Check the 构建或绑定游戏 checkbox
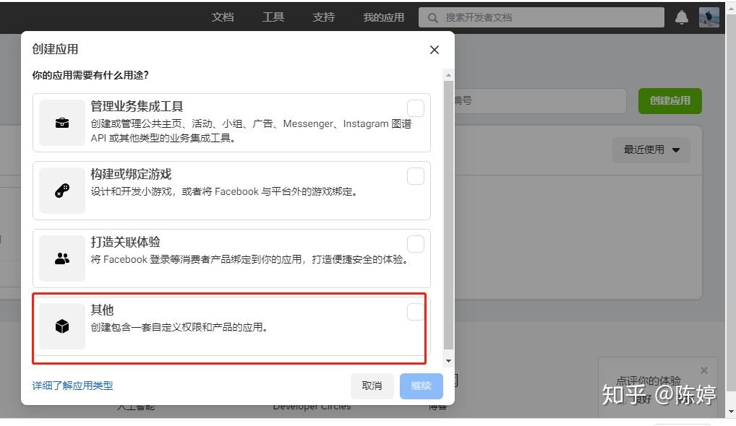 click(x=416, y=175)
